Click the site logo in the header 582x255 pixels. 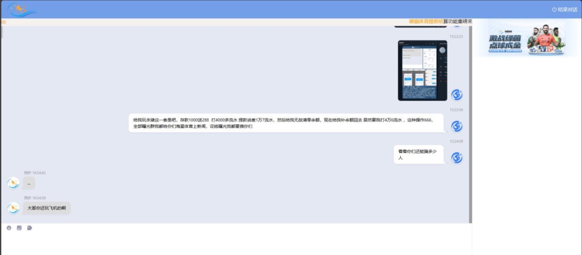[22, 9]
